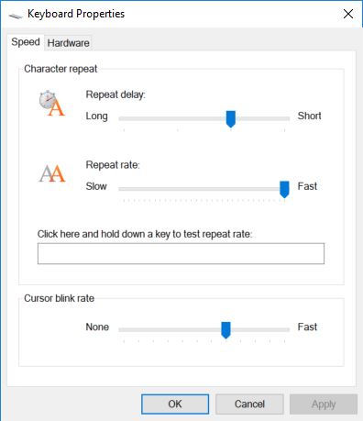The height and width of the screenshot is (421, 363).
Task: Click the grayed-out Apply button
Action: 324,404
